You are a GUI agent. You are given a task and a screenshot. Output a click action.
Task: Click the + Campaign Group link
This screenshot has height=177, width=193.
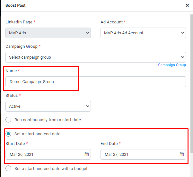coord(170,65)
